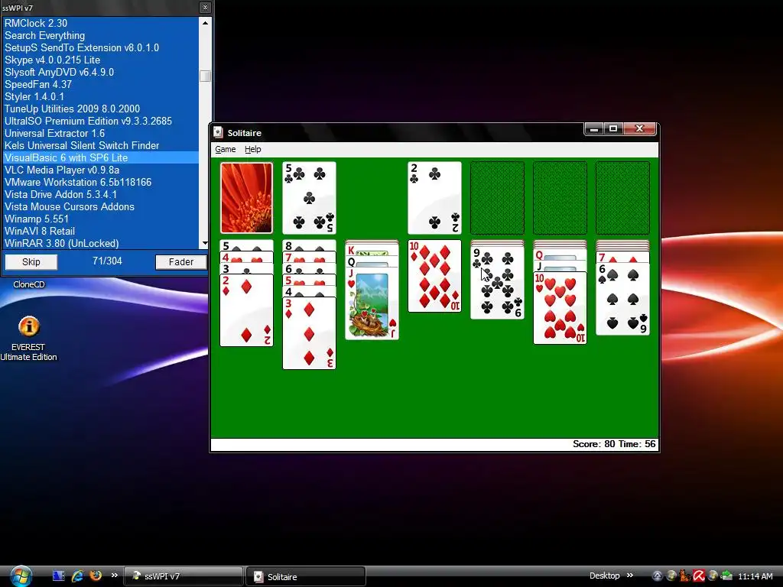Select 'Kels Universal Silent Switch Finder' entry
Viewport: 783px width, 587px height.
100,145
